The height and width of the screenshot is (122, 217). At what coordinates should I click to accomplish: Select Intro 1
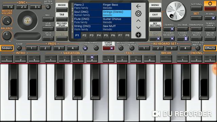pyautogui.click(x=7, y=59)
